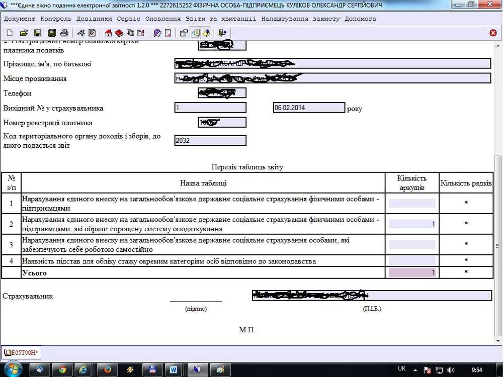This screenshot has width=503, height=377.
Task: Click the exit door toolbar icon
Action: point(223,33)
